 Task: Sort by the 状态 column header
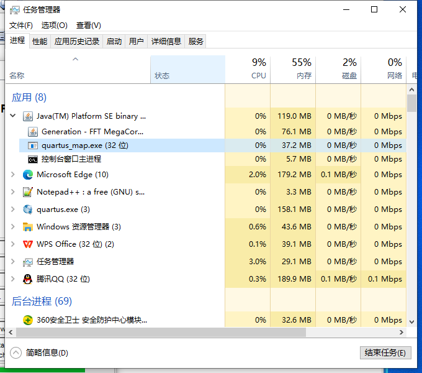point(188,70)
